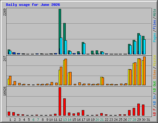Click day 31 on the x-axis
The image size is (158, 123).
click(x=148, y=120)
